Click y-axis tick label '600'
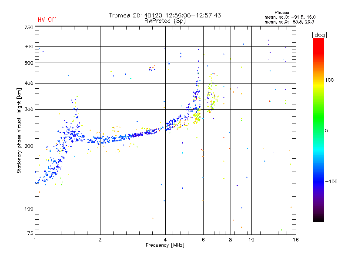 pos(29,47)
